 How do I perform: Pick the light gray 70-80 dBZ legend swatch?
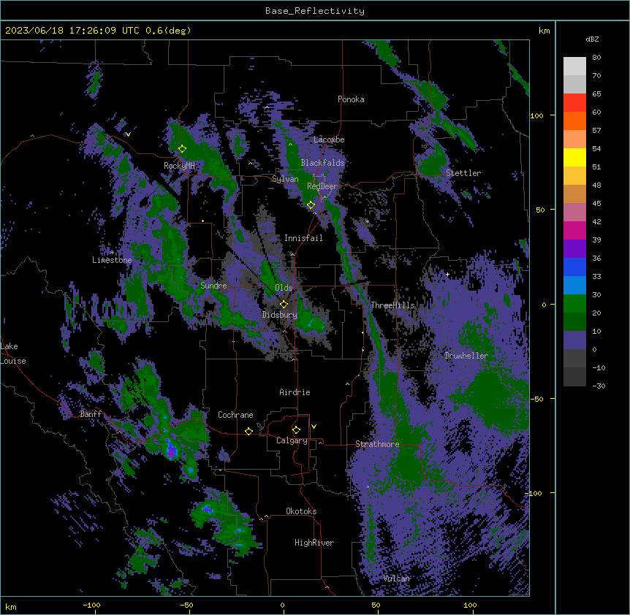coord(574,66)
